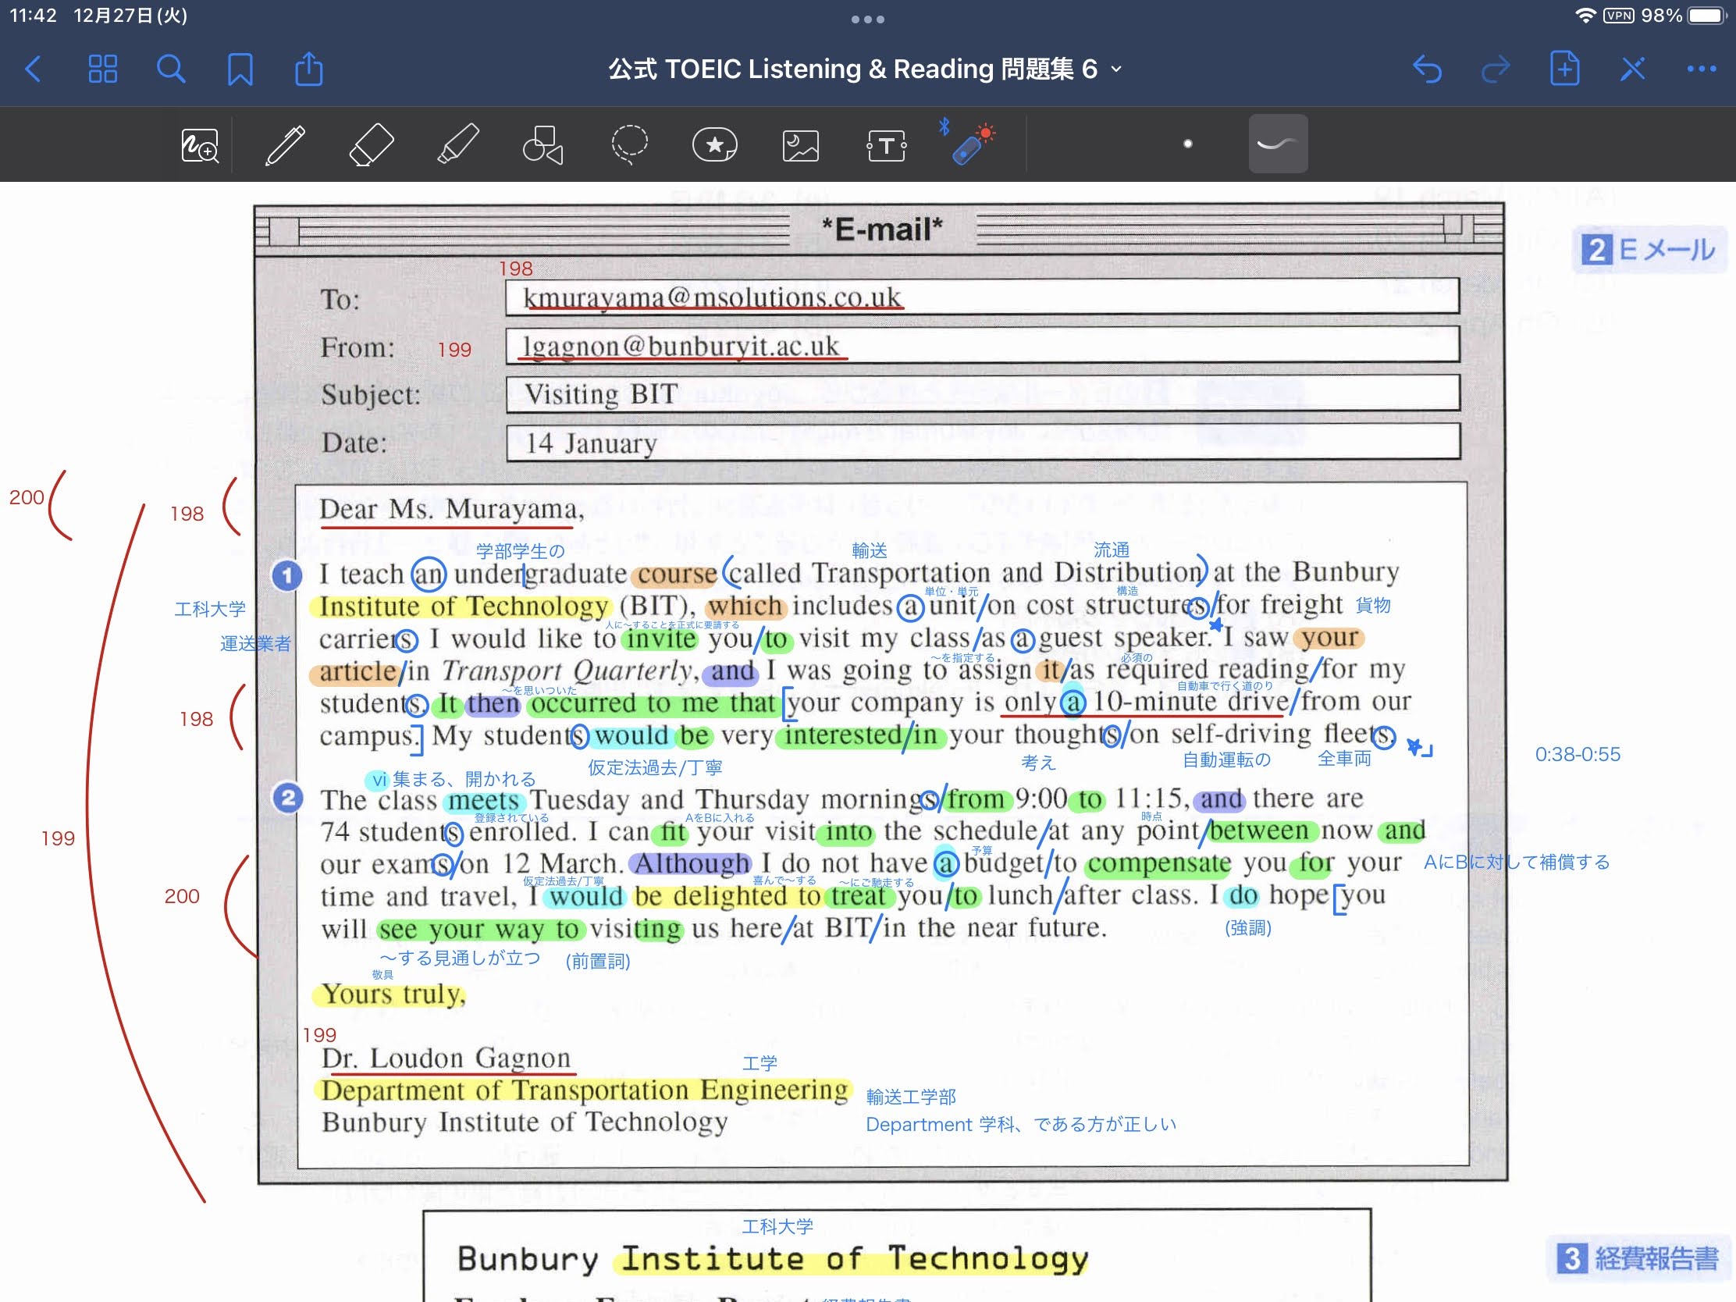Open the search magnifier icon

pos(171,69)
